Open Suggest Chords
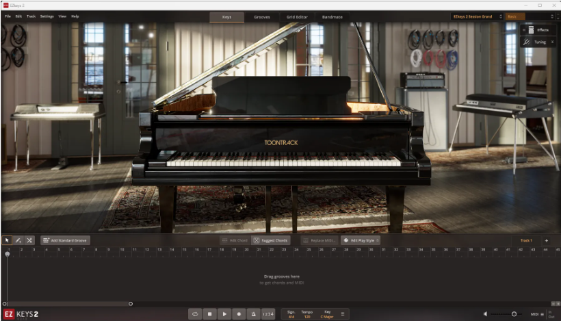The width and height of the screenshot is (561, 321). tap(271, 240)
